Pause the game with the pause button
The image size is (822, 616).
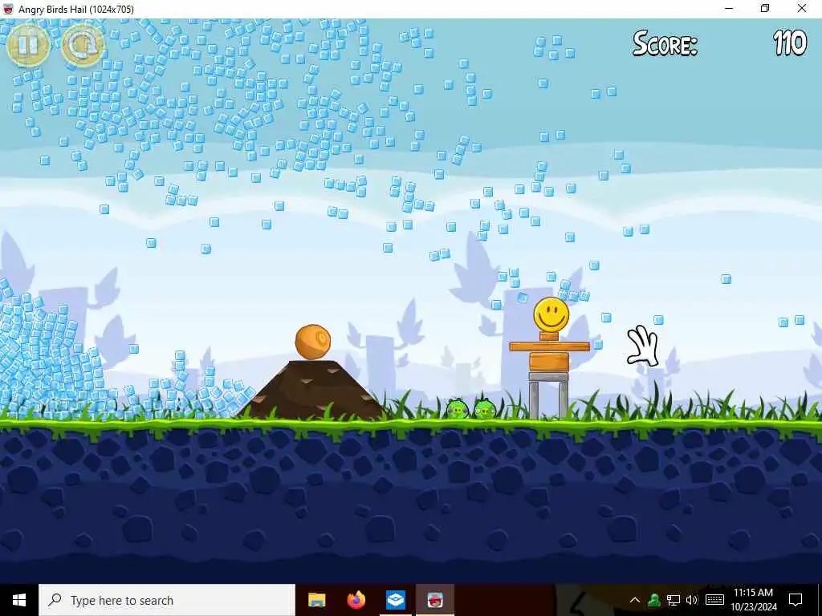pos(28,46)
